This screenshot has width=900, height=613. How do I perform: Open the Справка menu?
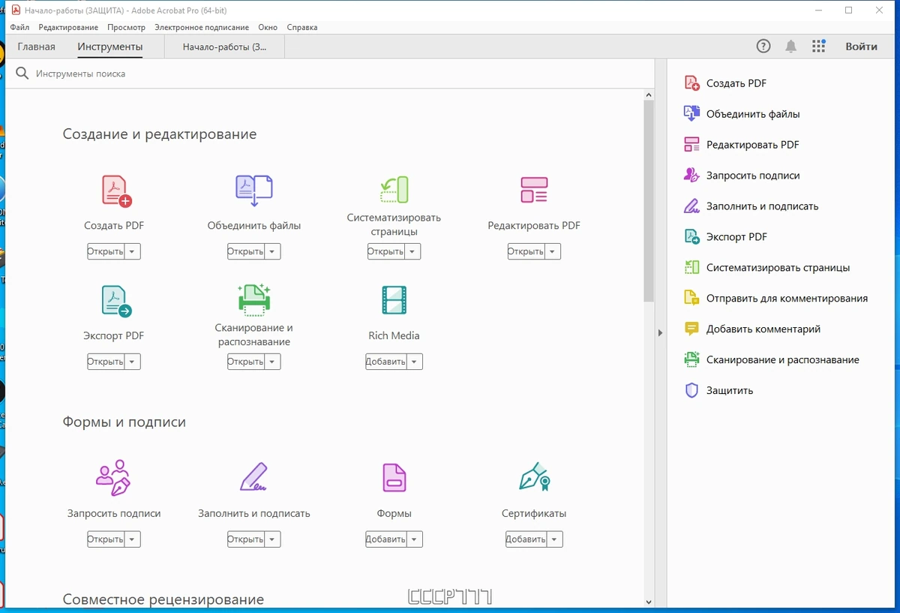(x=302, y=27)
